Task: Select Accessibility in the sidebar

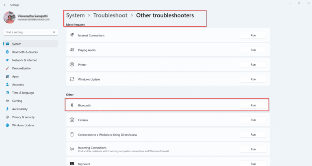Action: [x=20, y=109]
